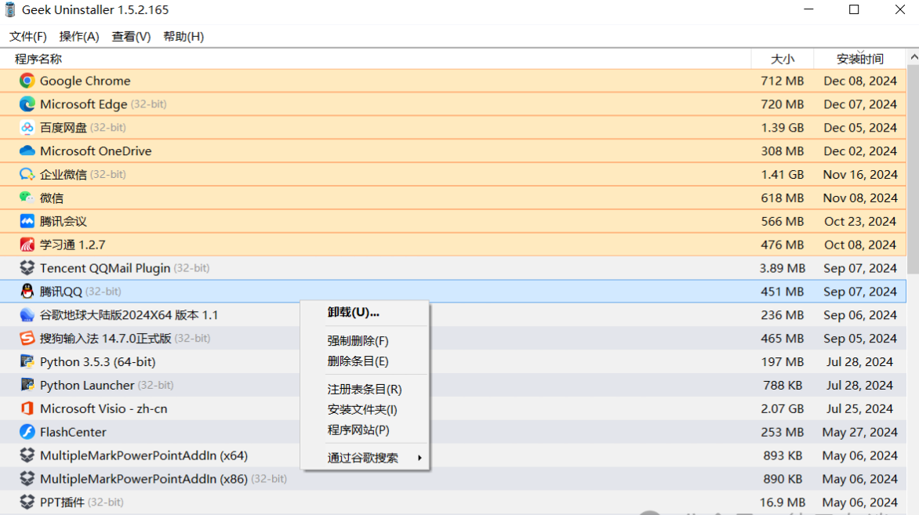The image size is (919, 515).
Task: Open the 查看(V) menu
Action: coord(131,36)
